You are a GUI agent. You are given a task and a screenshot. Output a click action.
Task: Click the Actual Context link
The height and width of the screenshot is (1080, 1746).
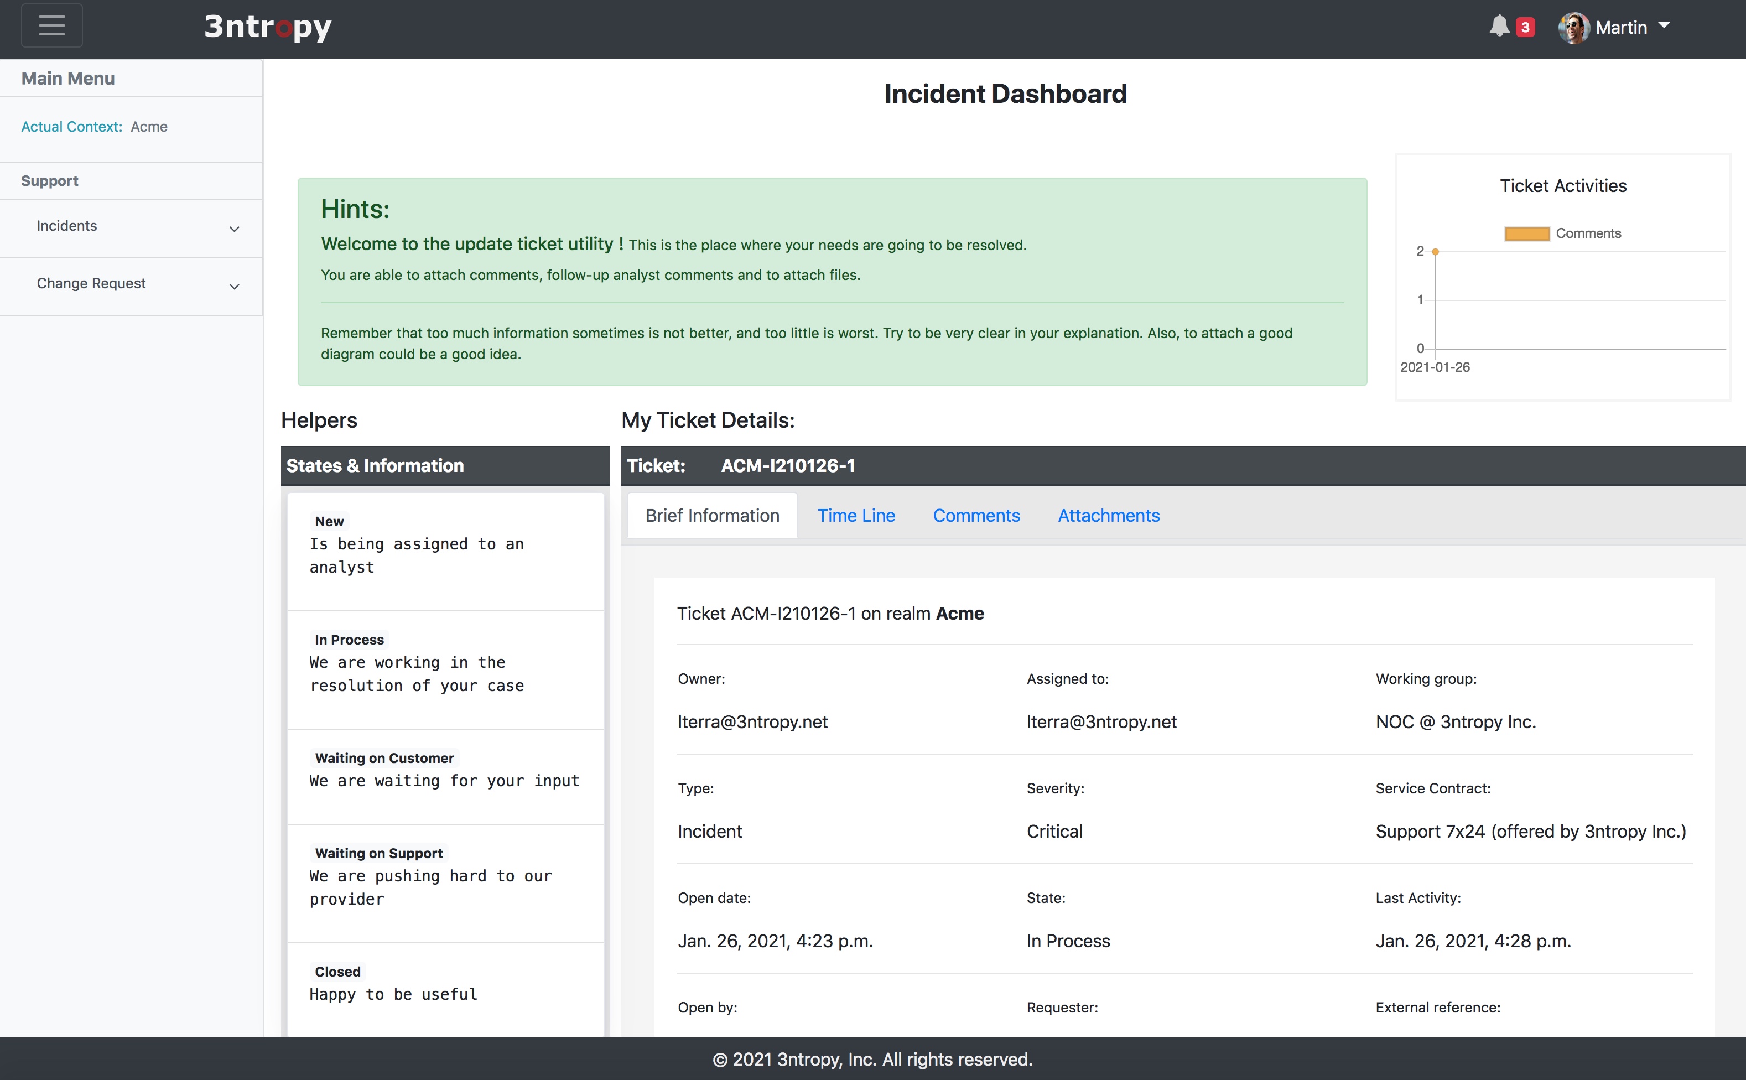point(71,127)
